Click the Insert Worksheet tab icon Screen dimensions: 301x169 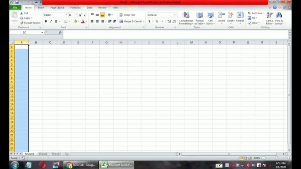pyautogui.click(x=66, y=154)
